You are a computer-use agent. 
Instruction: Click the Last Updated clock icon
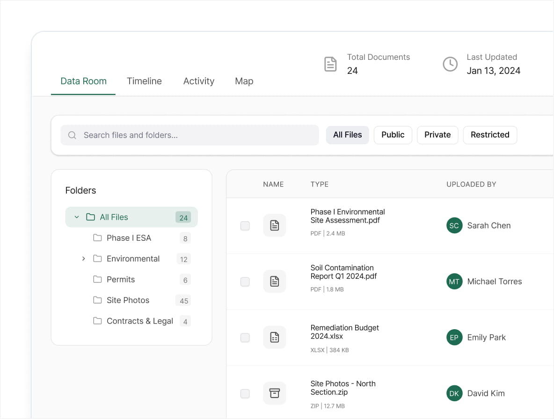pos(450,64)
